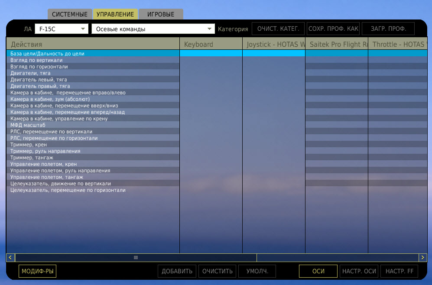Click the Throttle - HOTAS column header
Image resolution: width=432 pixels, height=285 pixels.
tap(398, 44)
